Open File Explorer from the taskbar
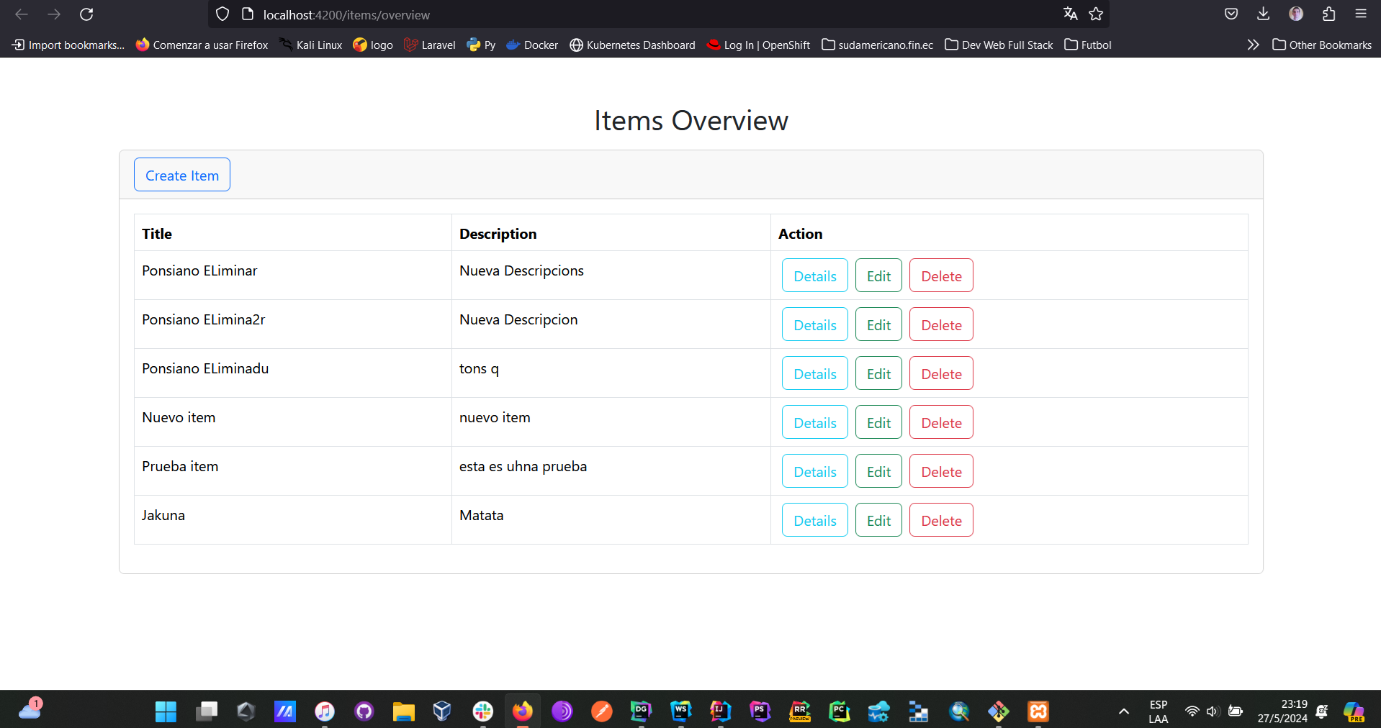Viewport: 1381px width, 728px height. (x=403, y=711)
